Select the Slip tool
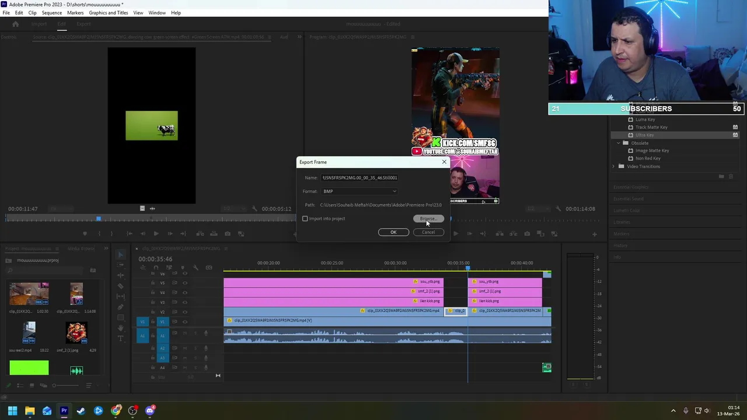 121,296
